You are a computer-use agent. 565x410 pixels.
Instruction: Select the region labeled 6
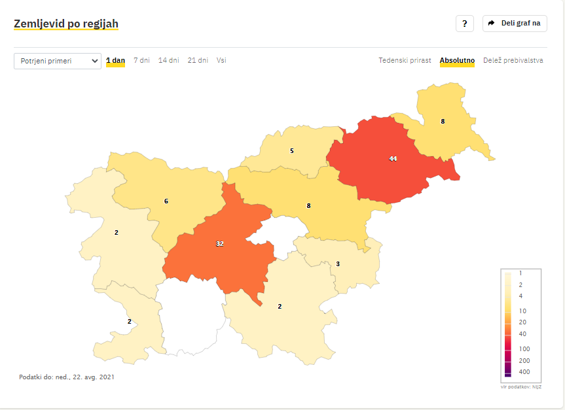click(x=166, y=201)
